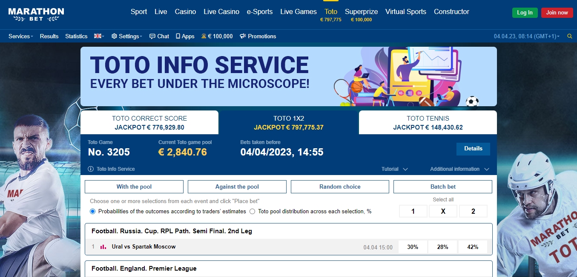The image size is (577, 277).
Task: Pick 30% home outcome for Ural vs Spartak
Action: tap(413, 247)
